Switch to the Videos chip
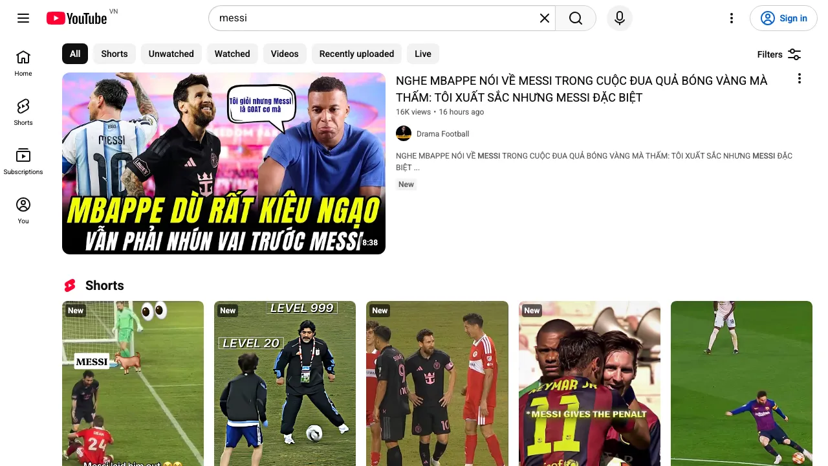This screenshot has width=828, height=466. click(x=285, y=54)
